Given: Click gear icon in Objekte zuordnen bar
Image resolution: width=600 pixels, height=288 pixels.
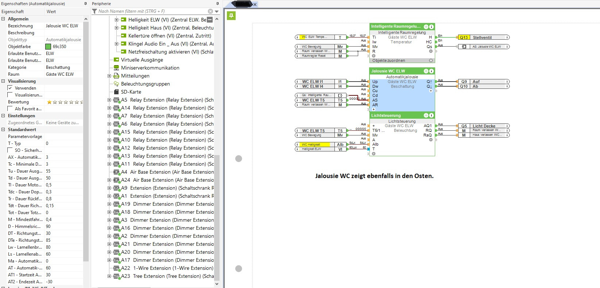Looking at the screenshot, I should click(x=431, y=60).
